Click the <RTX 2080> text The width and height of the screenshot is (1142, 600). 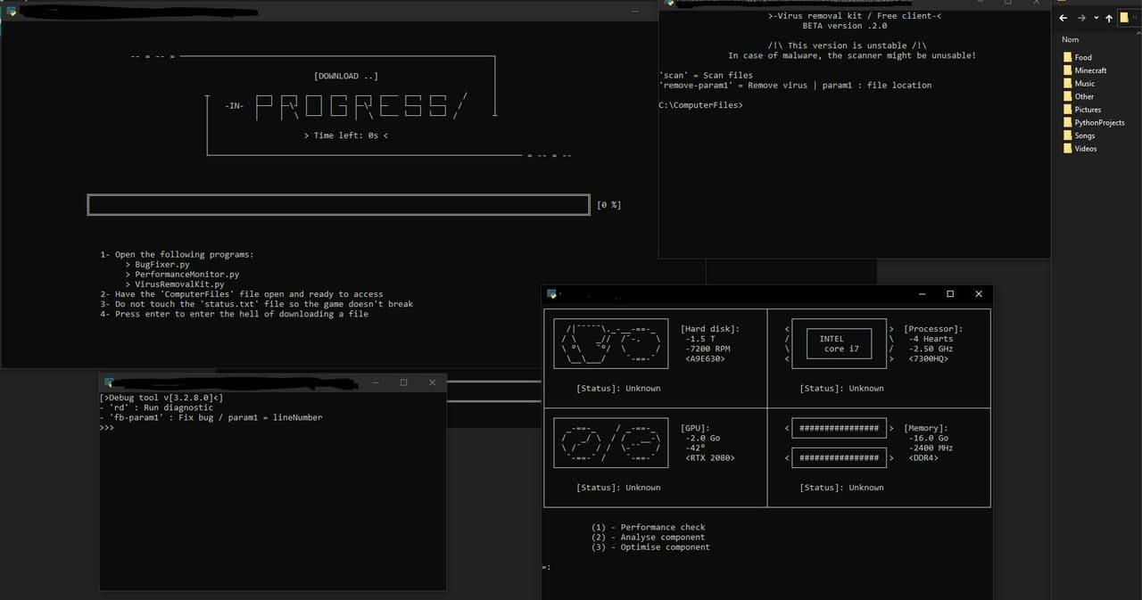click(x=710, y=458)
